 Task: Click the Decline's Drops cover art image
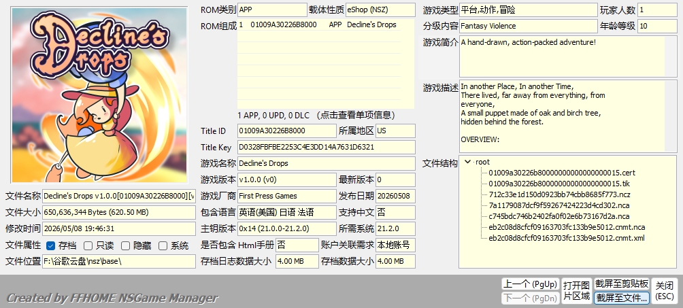[99, 95]
